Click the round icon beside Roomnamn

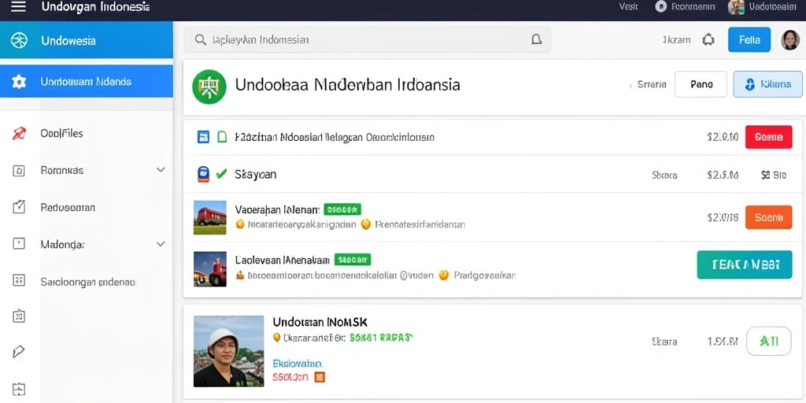661,6
